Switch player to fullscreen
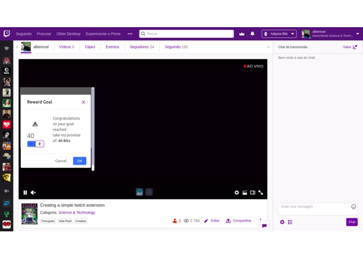 261,193
